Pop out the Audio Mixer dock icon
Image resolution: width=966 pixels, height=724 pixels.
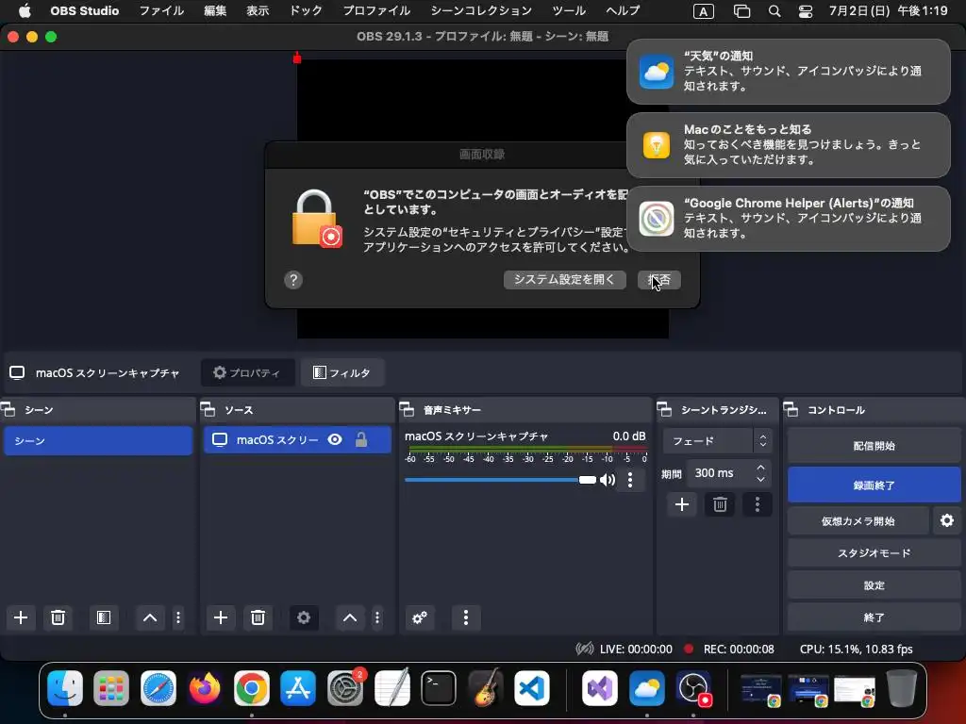click(x=407, y=409)
